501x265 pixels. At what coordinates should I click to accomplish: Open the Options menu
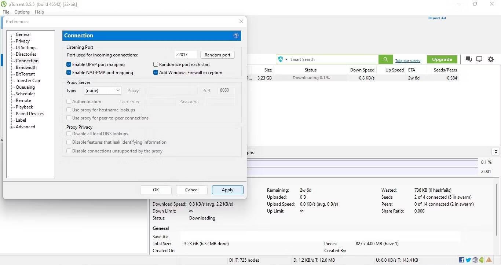point(22,12)
